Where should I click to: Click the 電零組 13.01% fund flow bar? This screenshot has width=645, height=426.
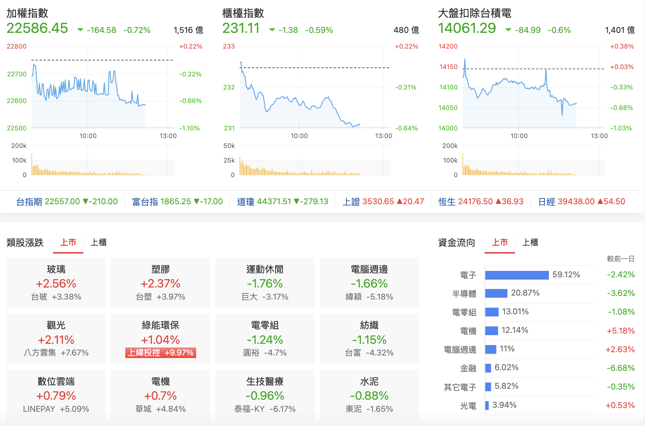(492, 312)
